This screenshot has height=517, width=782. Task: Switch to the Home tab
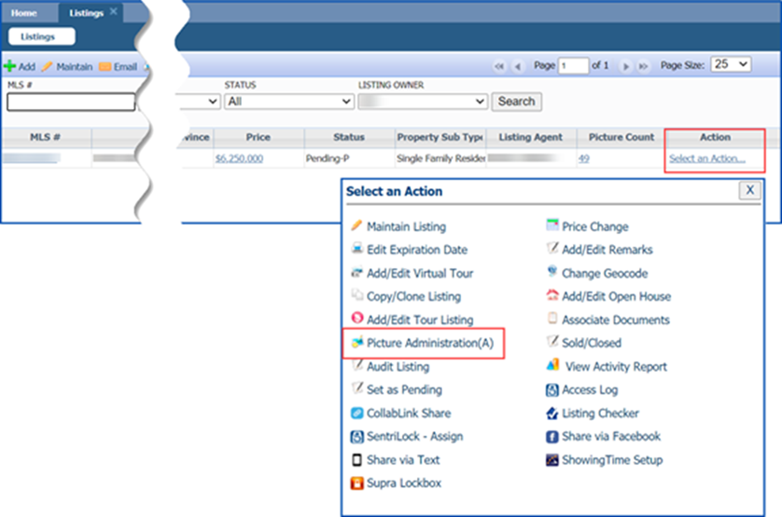(x=24, y=13)
